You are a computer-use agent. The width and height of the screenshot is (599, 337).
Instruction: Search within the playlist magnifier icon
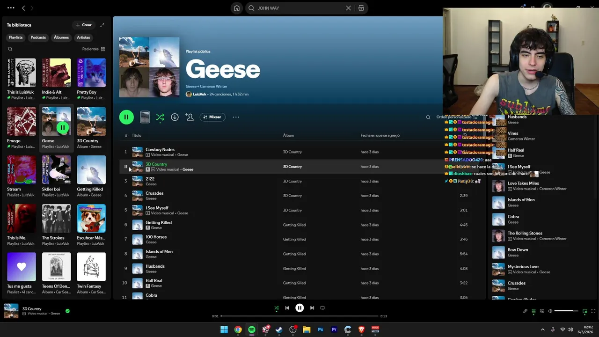click(x=428, y=117)
